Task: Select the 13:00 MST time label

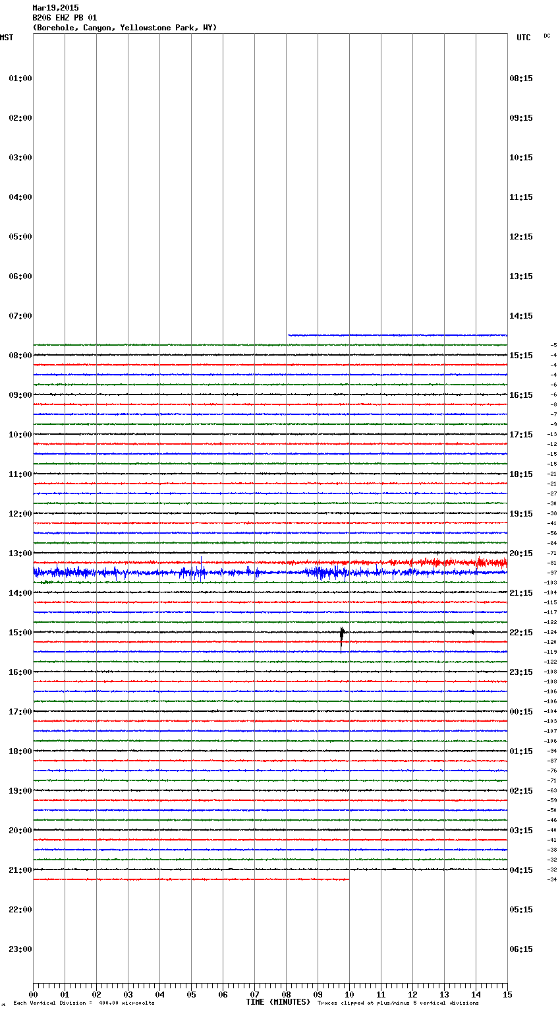Action: (x=20, y=553)
